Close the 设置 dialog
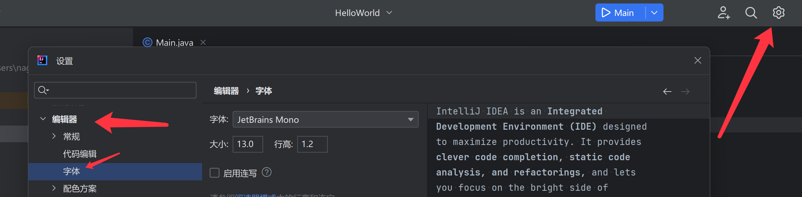Viewport: 802px width, 197px height. [x=698, y=61]
